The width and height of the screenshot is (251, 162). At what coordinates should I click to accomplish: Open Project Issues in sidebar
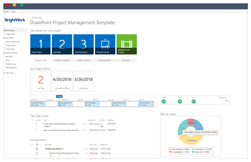[11, 64]
